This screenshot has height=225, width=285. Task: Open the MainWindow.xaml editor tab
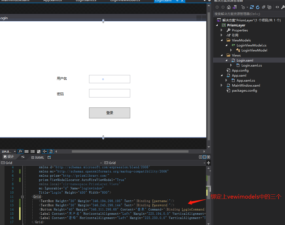click(x=15, y=1)
